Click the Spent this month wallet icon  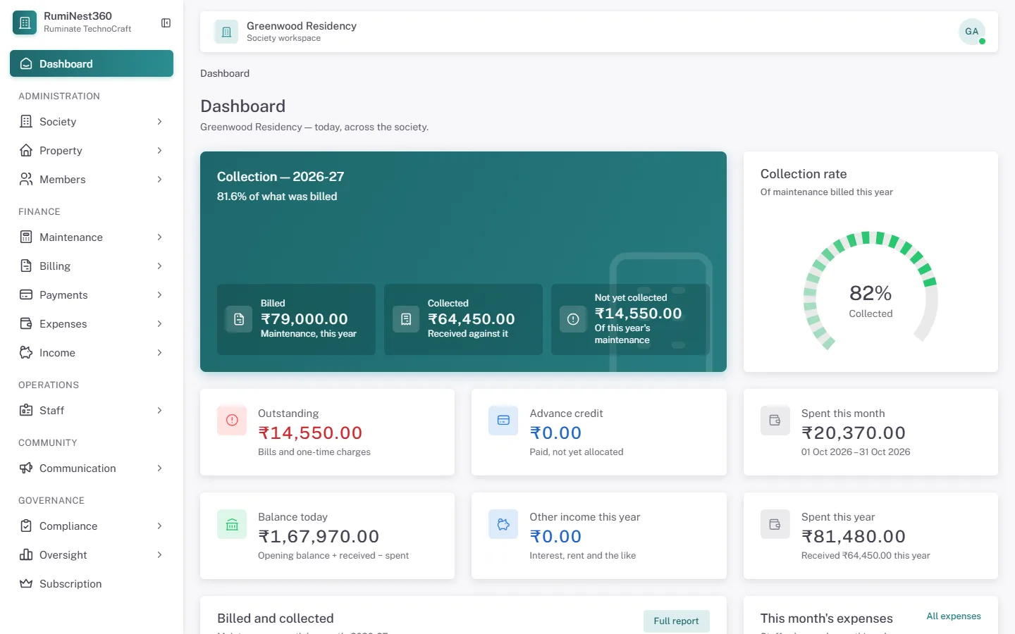(x=775, y=421)
